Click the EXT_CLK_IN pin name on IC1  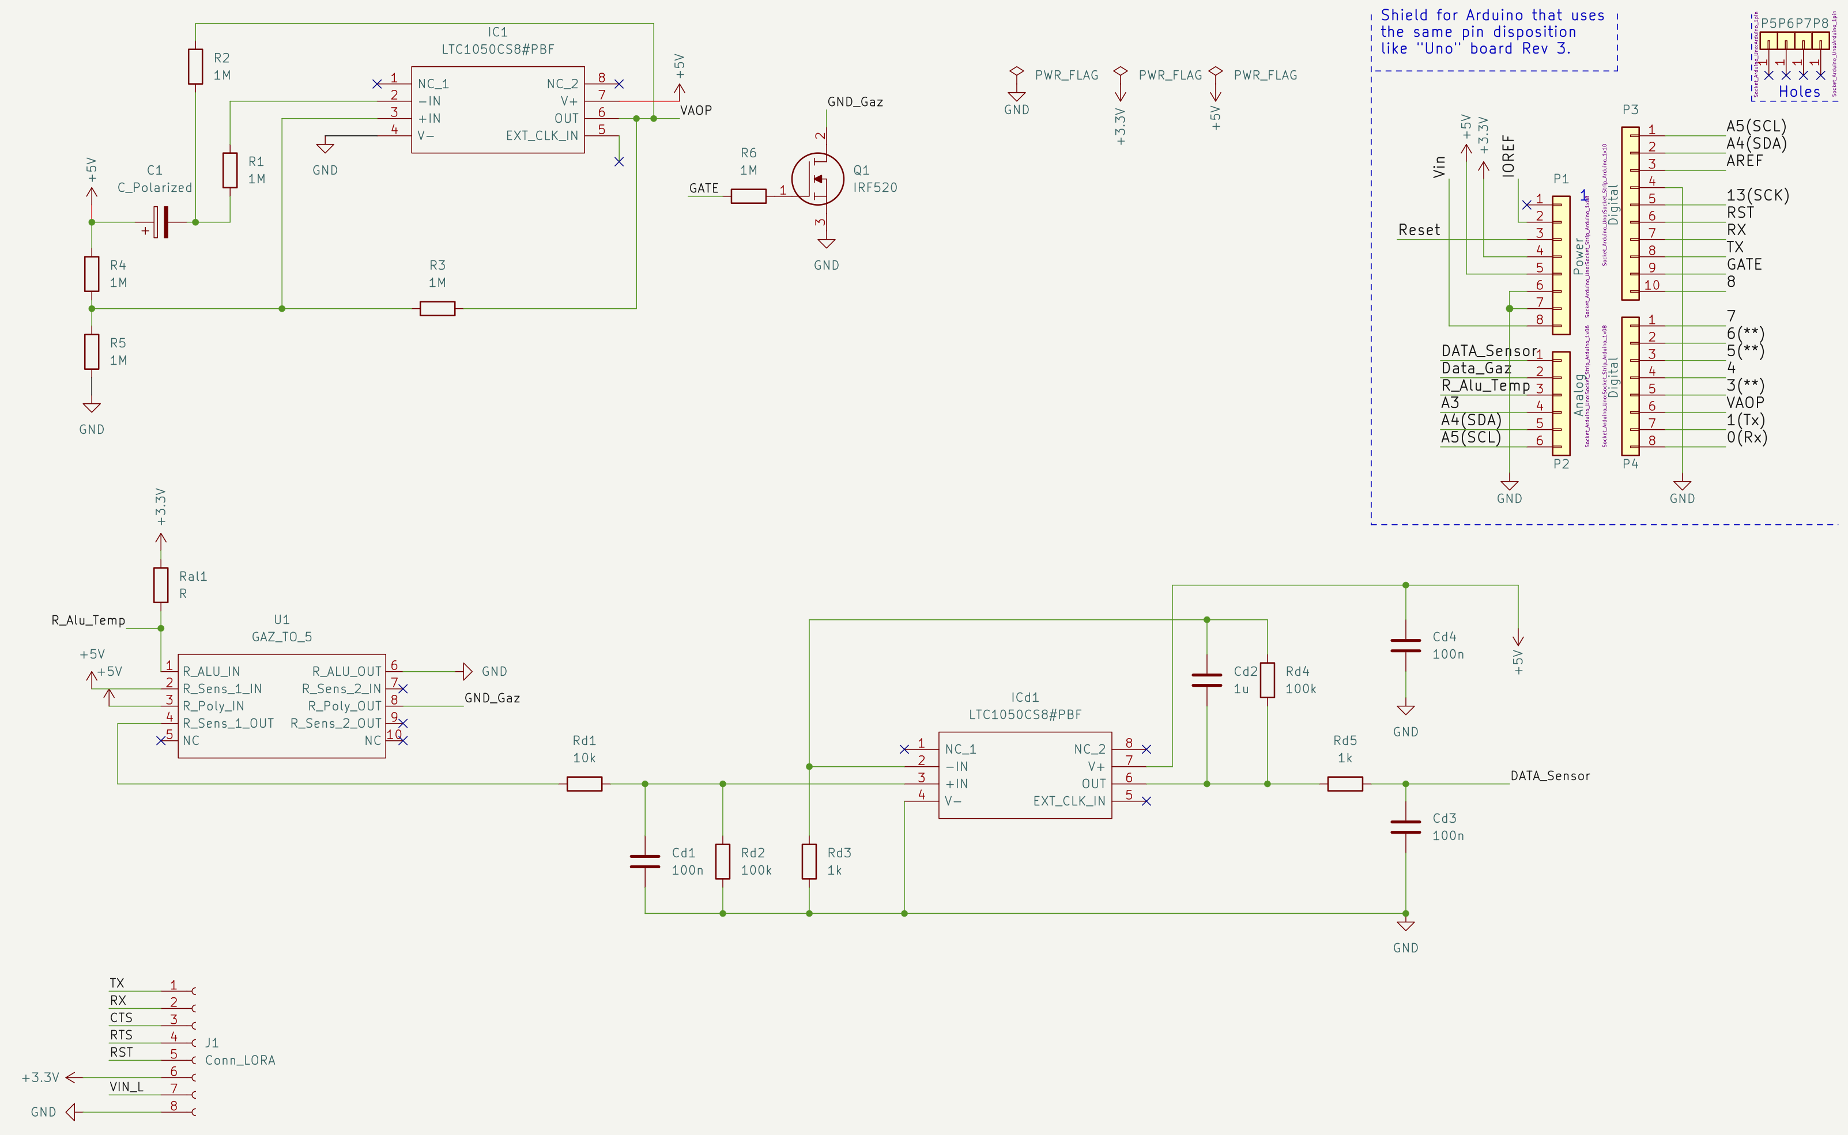[x=542, y=136]
